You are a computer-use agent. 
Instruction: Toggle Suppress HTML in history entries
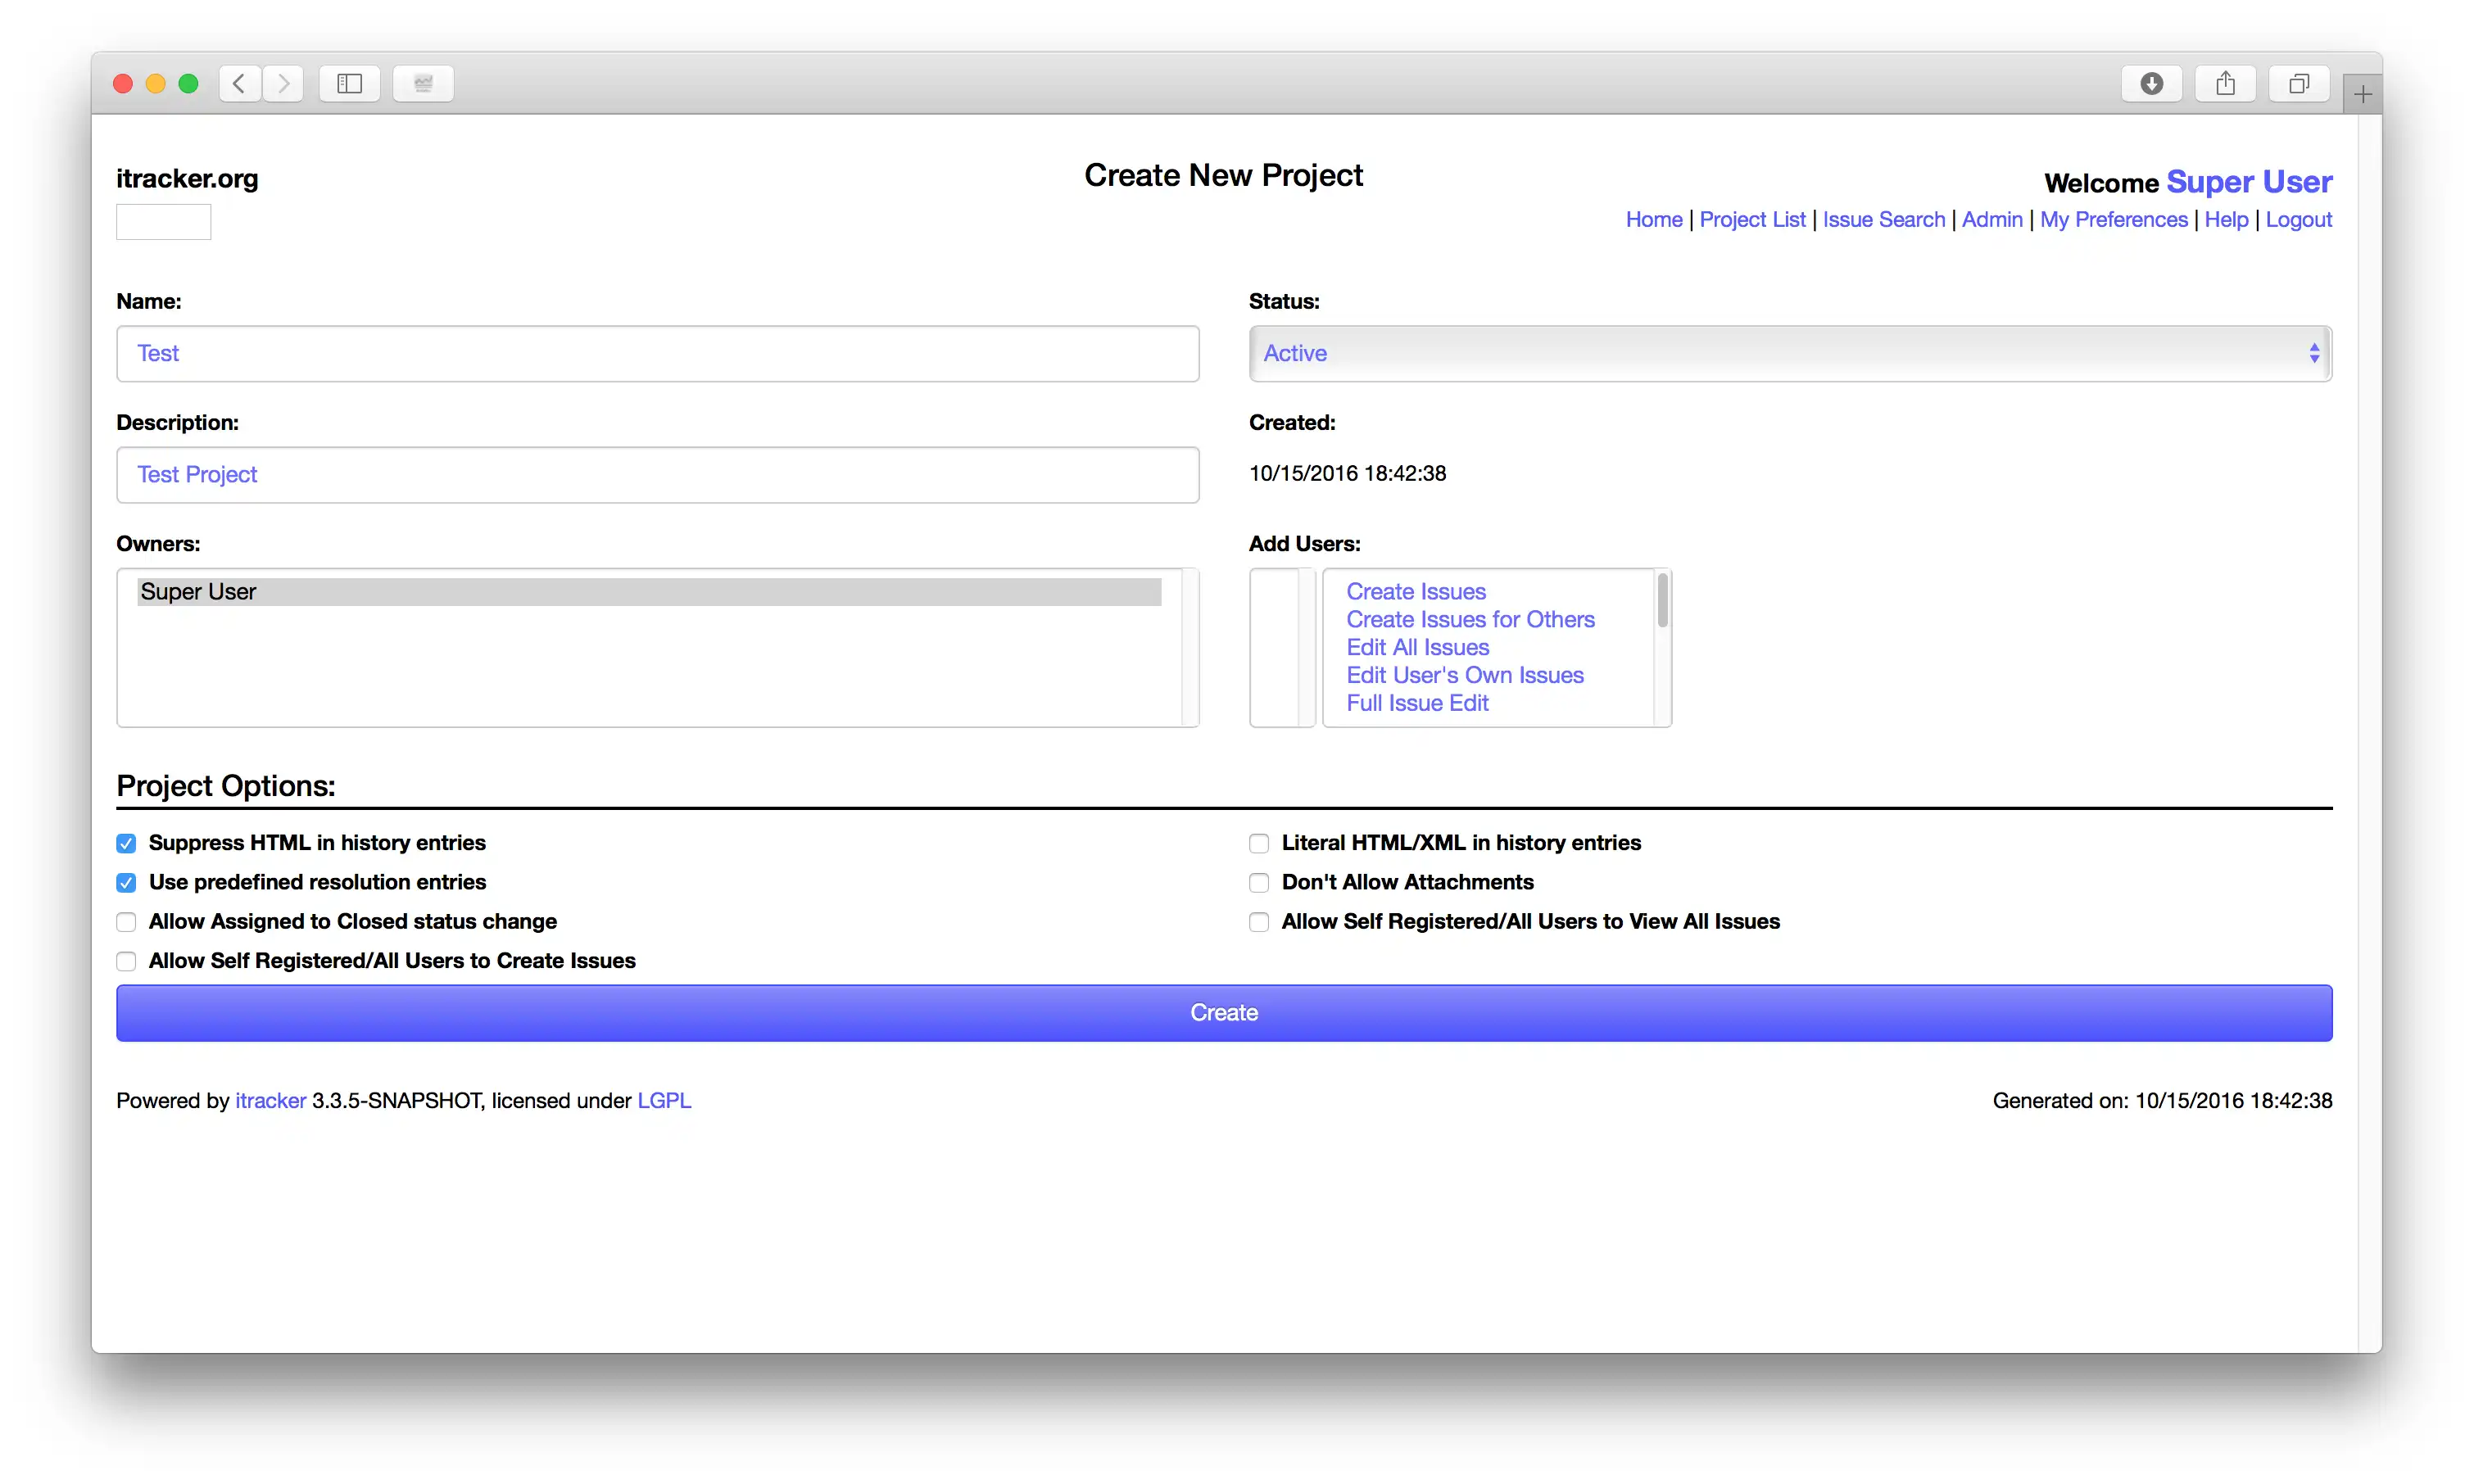click(x=125, y=843)
